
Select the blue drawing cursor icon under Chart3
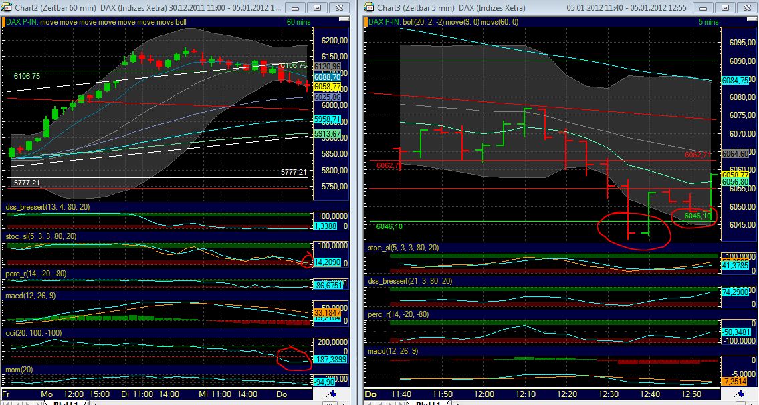click(740, 394)
